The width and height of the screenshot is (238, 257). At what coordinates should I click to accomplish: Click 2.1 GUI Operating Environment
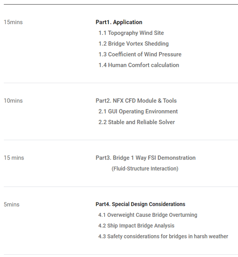(x=138, y=111)
